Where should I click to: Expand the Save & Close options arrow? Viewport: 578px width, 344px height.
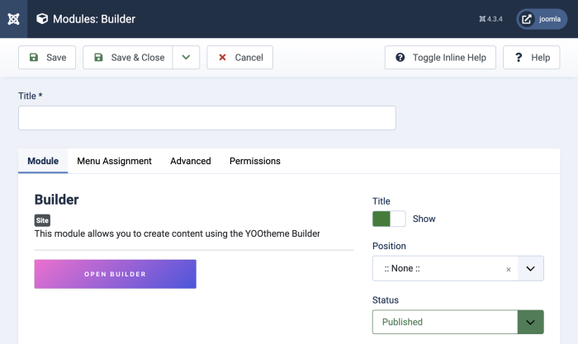pyautogui.click(x=186, y=58)
